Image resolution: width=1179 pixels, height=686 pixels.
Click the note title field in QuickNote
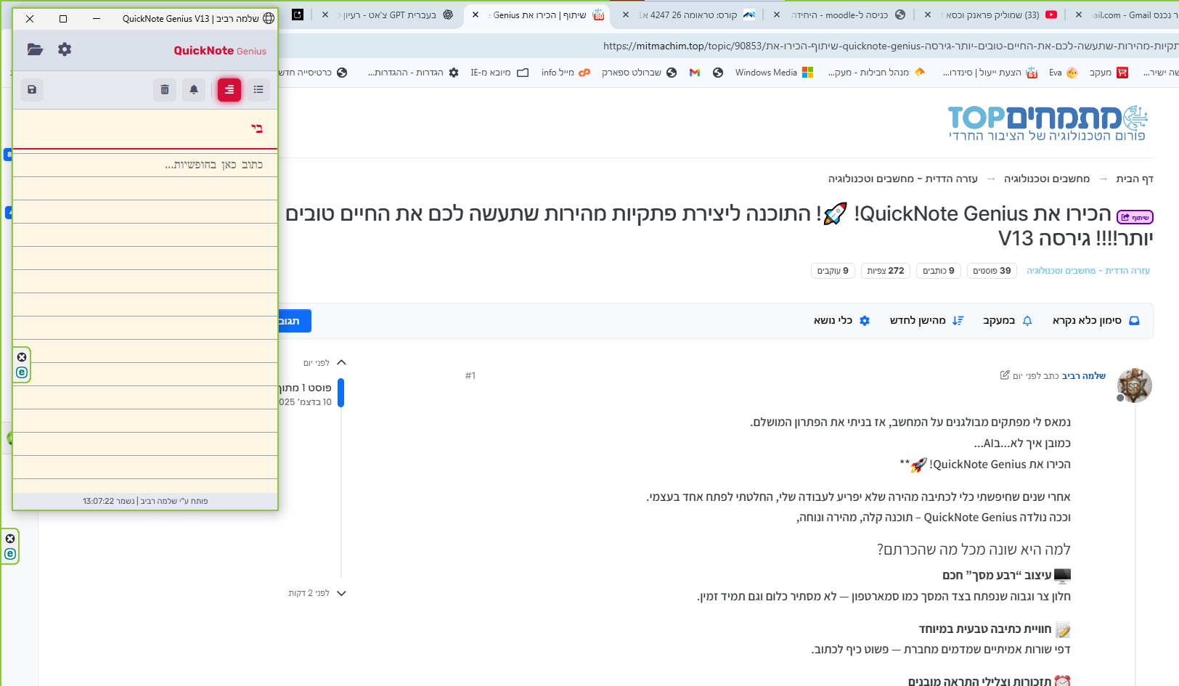click(x=145, y=128)
